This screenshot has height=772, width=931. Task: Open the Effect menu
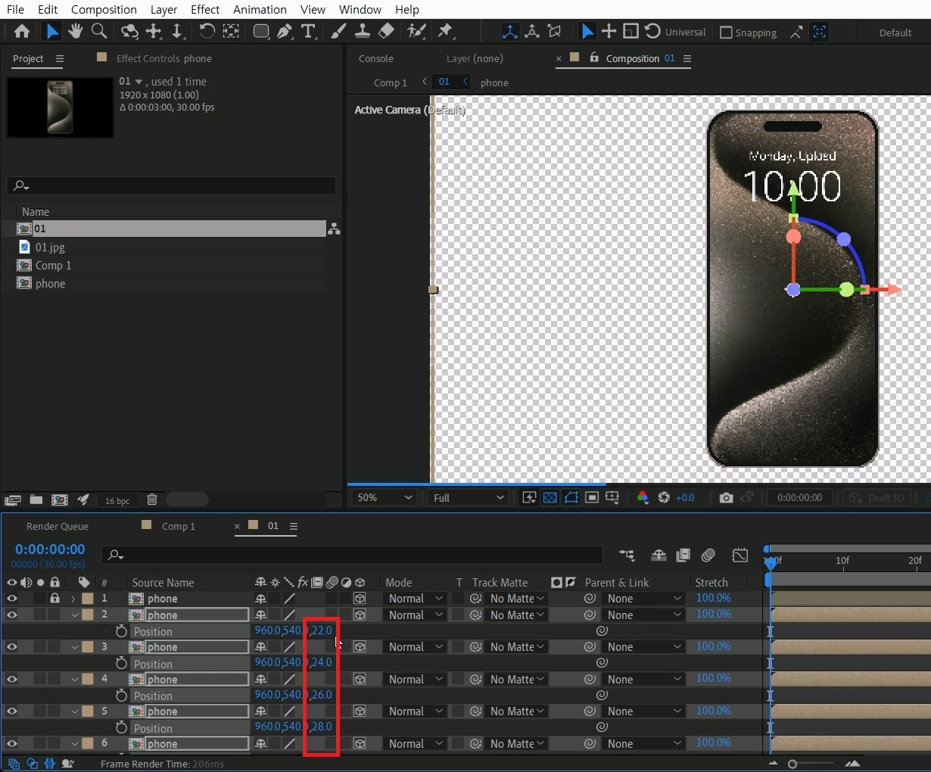pos(205,10)
